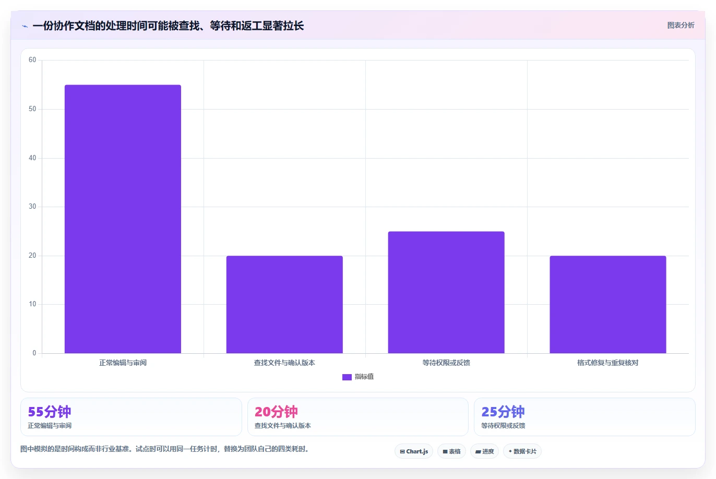Select the 正常编辑与审阅 bar
Viewport: 716px width, 479px height.
click(123, 219)
